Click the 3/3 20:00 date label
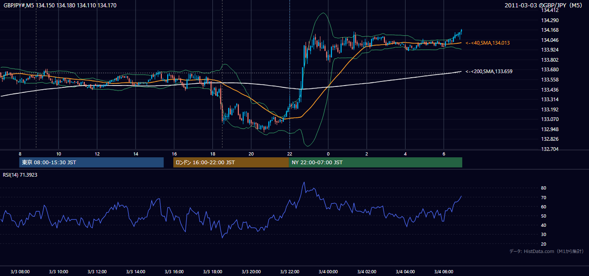 (x=251, y=271)
